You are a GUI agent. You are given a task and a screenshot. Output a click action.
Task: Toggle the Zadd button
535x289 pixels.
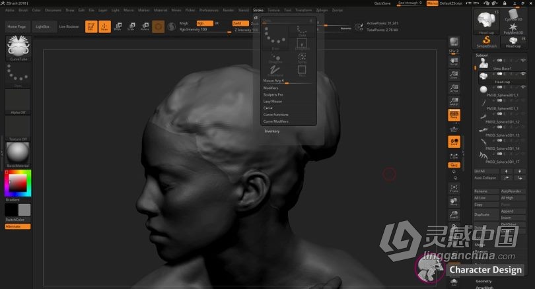pos(240,23)
